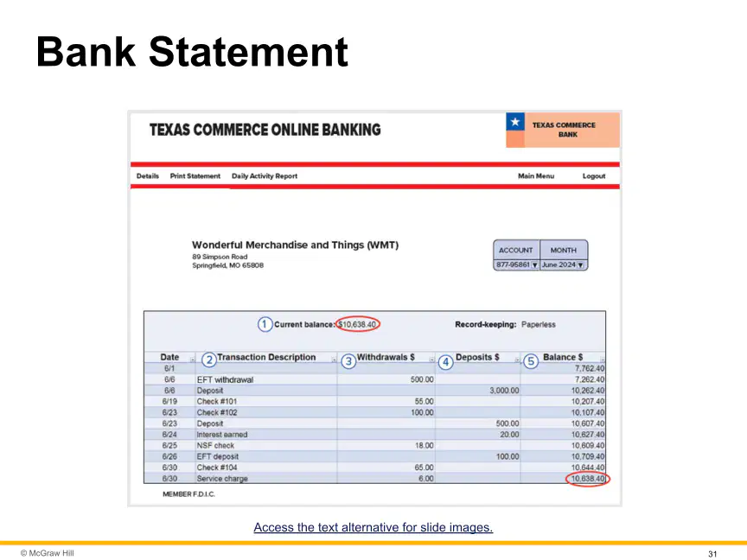Select Print Statement in the navigation bar
Screen dimensions: 747x560
[x=195, y=176]
